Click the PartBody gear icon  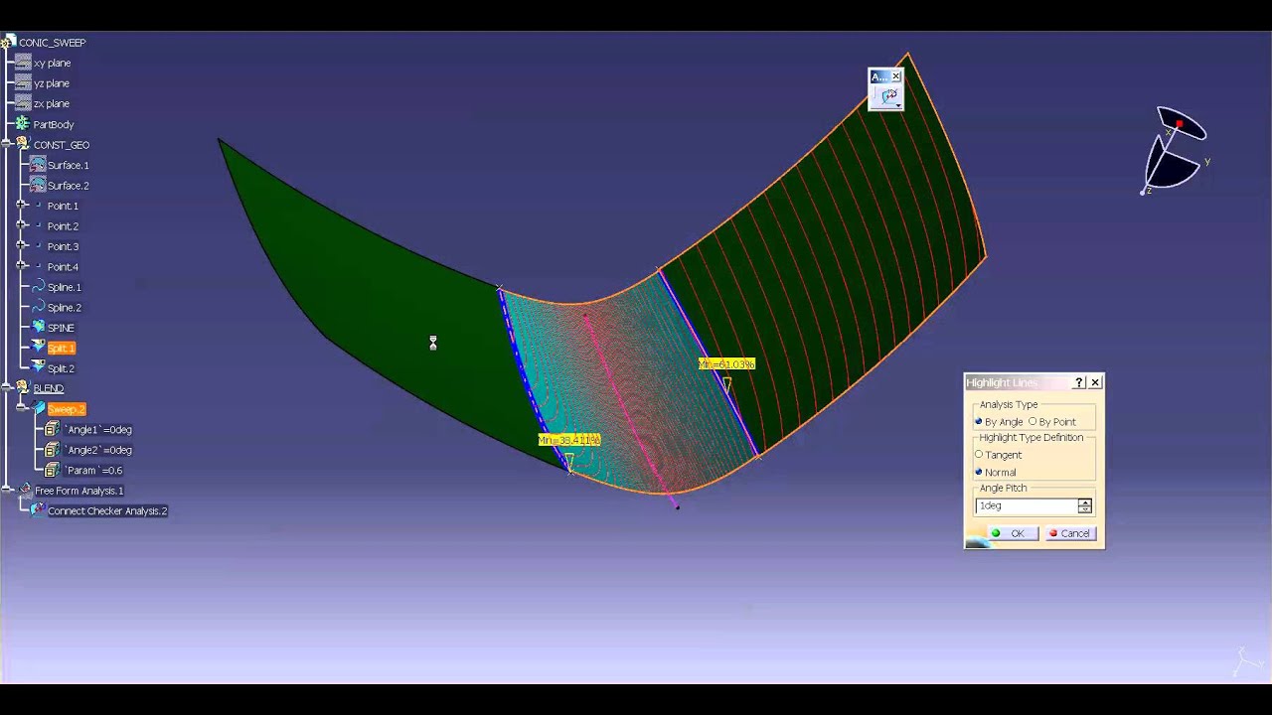tap(23, 124)
